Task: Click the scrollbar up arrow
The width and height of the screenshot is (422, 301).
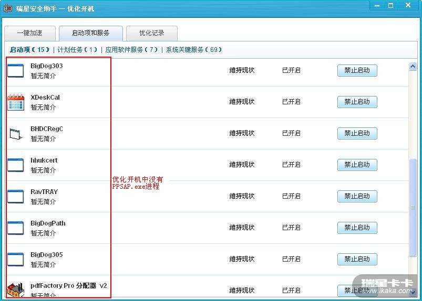Action: point(413,66)
